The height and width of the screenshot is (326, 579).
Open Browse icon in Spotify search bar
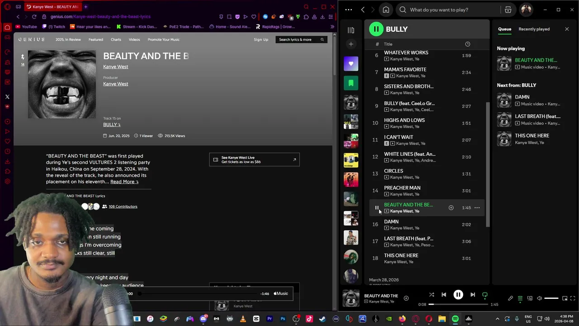(x=508, y=10)
